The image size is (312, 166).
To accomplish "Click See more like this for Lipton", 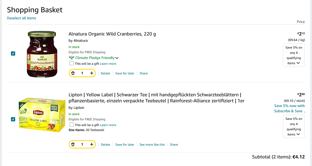I will pyautogui.click(x=152, y=145).
